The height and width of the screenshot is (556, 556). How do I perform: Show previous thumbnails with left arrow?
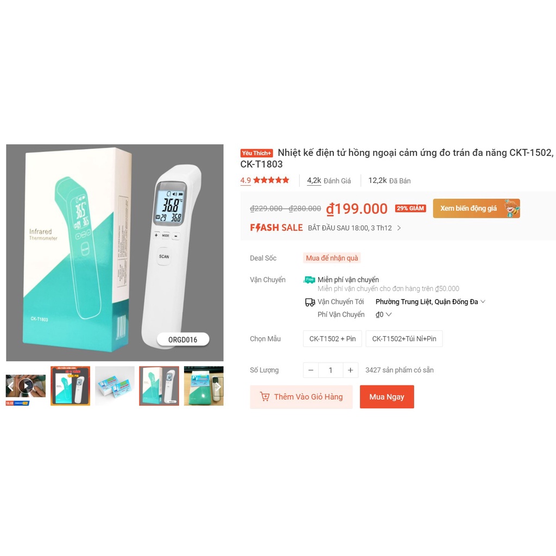click(11, 386)
